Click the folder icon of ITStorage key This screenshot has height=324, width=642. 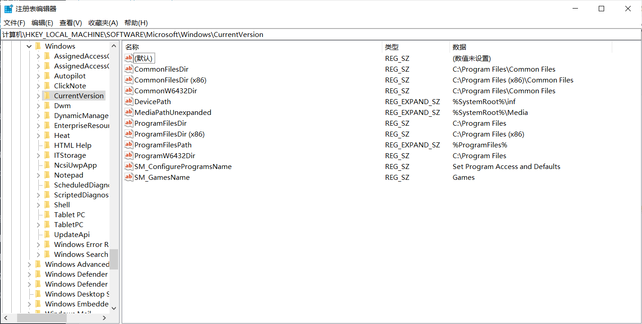point(47,155)
